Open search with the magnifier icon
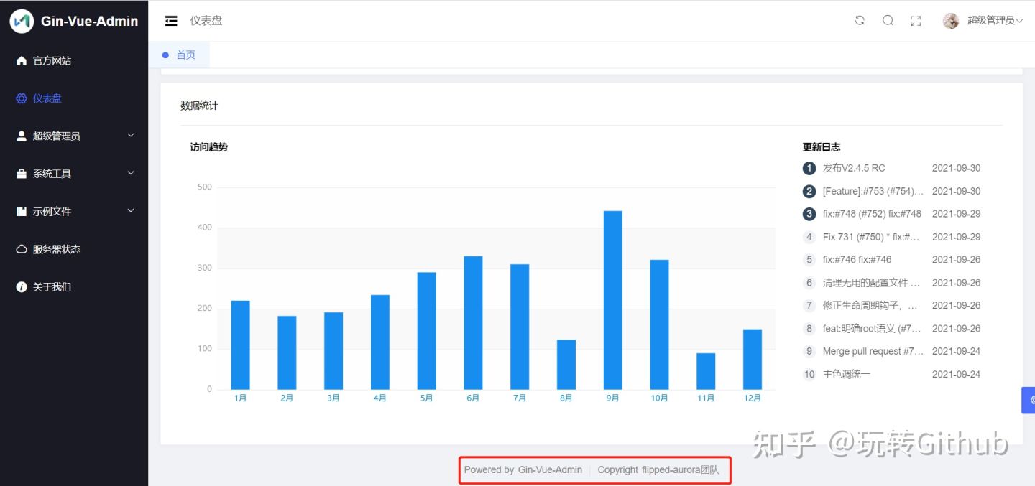The image size is (1035, 486). click(888, 21)
